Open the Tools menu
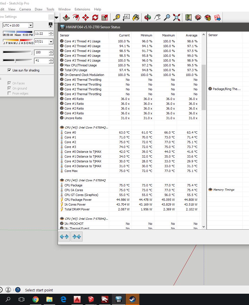 tap(50, 9)
